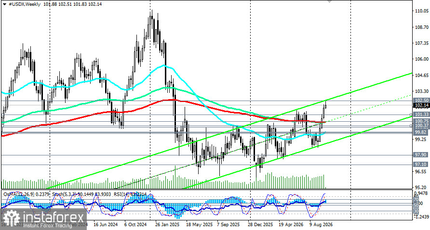430x230 pixels.
Task: Click the 26 Jan 2025 date label
Action: 168,224
